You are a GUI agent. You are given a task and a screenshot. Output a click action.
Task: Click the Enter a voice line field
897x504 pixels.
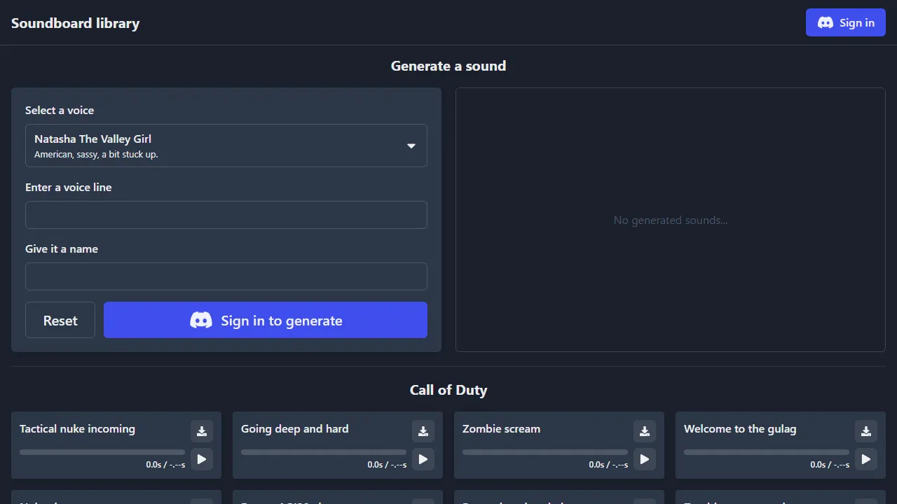(226, 215)
